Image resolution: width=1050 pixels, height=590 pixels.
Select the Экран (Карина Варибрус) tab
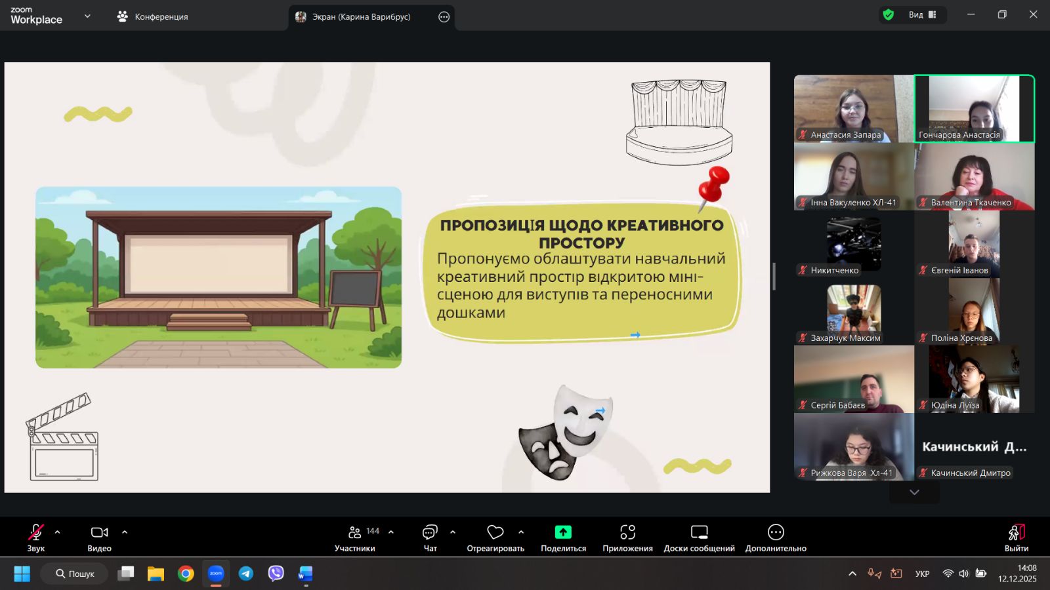pos(361,17)
